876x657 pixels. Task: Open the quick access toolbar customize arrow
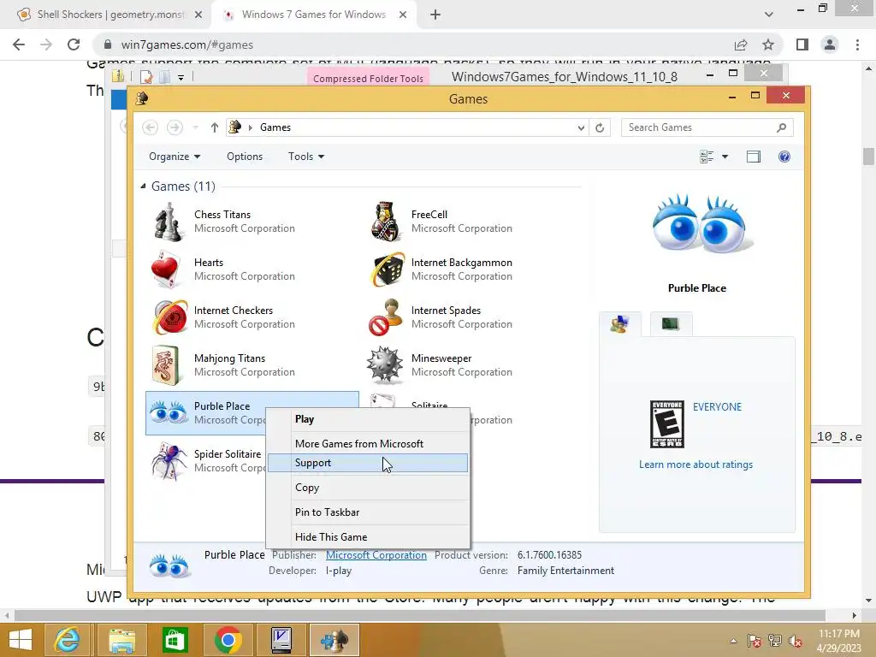point(181,78)
